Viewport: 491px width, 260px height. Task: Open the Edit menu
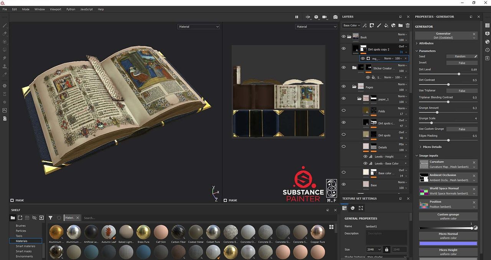click(14, 9)
